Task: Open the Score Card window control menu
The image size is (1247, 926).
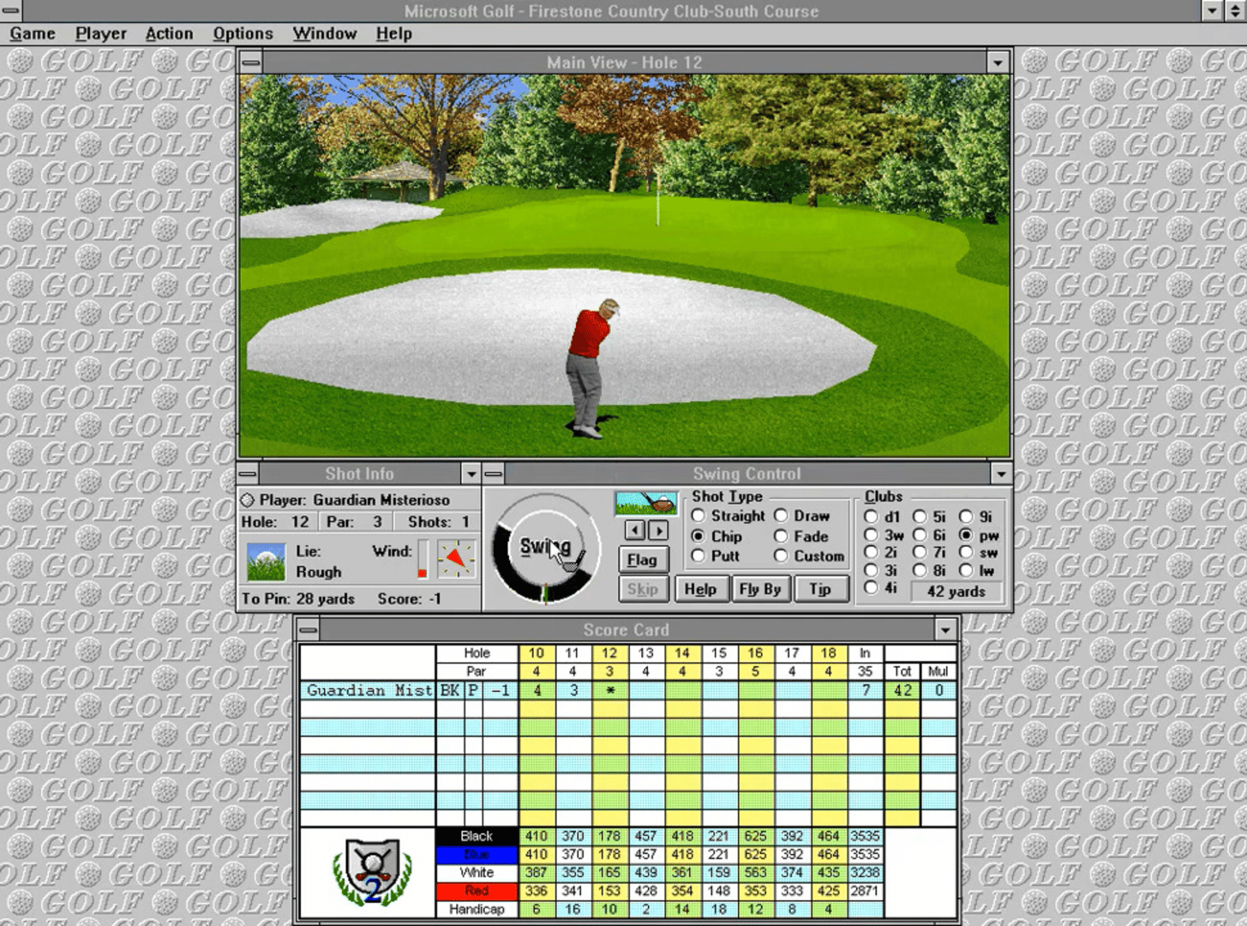Action: point(309,630)
